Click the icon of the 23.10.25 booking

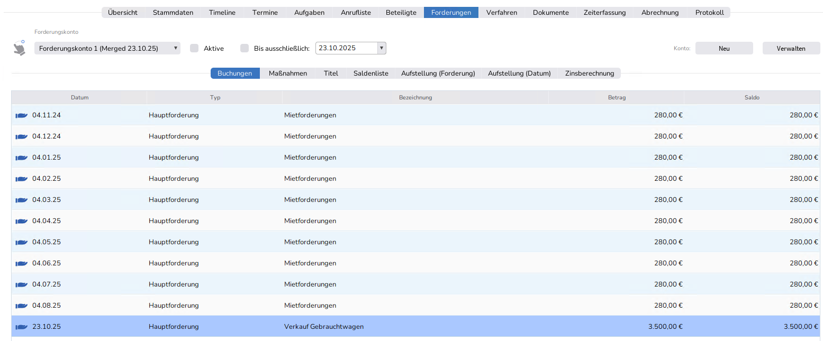click(x=21, y=327)
